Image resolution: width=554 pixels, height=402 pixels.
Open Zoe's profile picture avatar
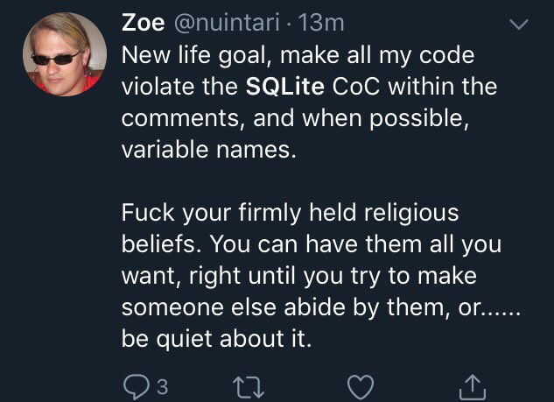pos(65,54)
